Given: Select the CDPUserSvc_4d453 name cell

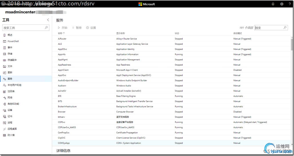Looking at the screenshot, I should (67, 128).
